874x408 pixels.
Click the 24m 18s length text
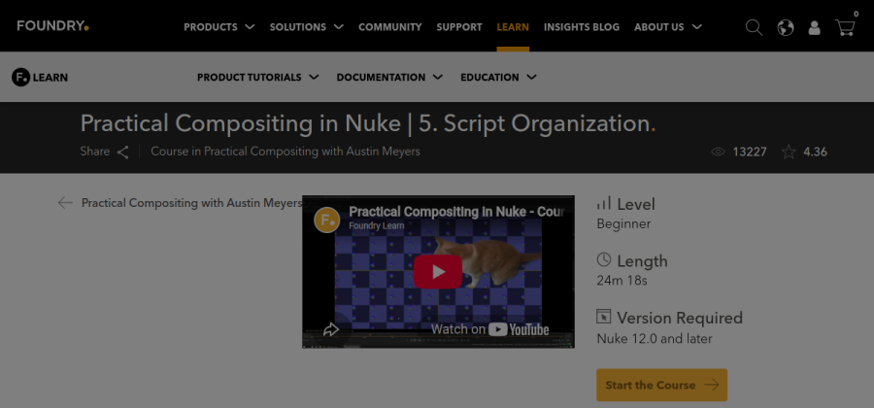[x=622, y=281]
